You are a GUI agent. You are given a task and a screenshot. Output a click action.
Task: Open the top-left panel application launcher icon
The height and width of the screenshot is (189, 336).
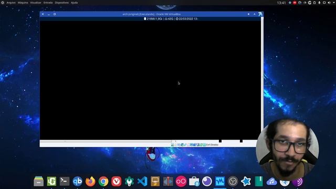click(x=3, y=3)
